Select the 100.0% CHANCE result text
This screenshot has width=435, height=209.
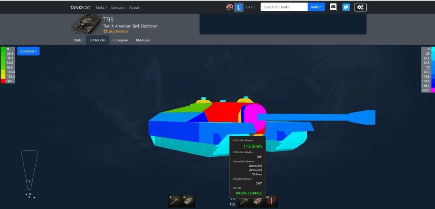[248, 193]
